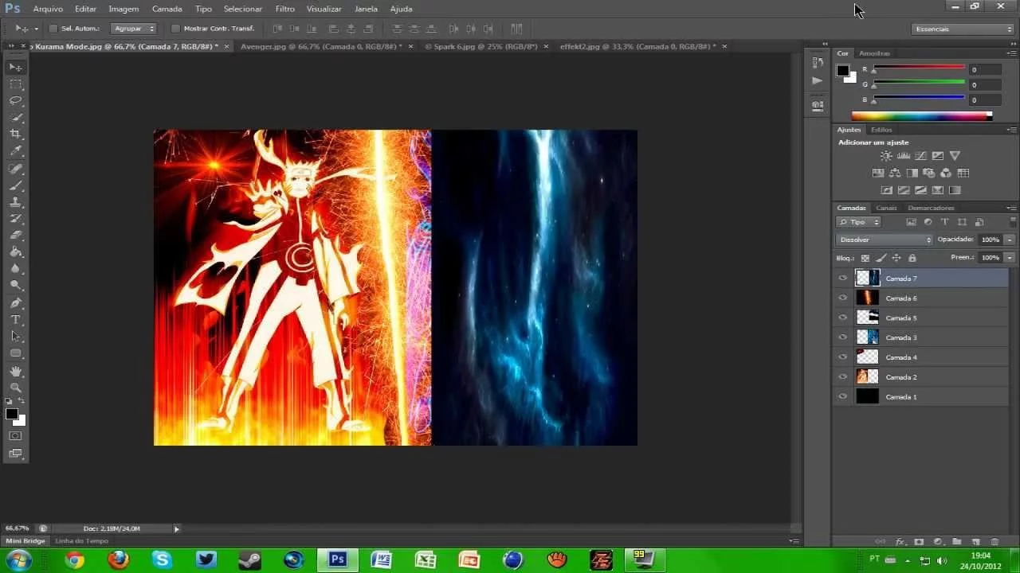This screenshot has height=573, width=1020.
Task: Lock transparent pixels of layer
Action: click(865, 258)
